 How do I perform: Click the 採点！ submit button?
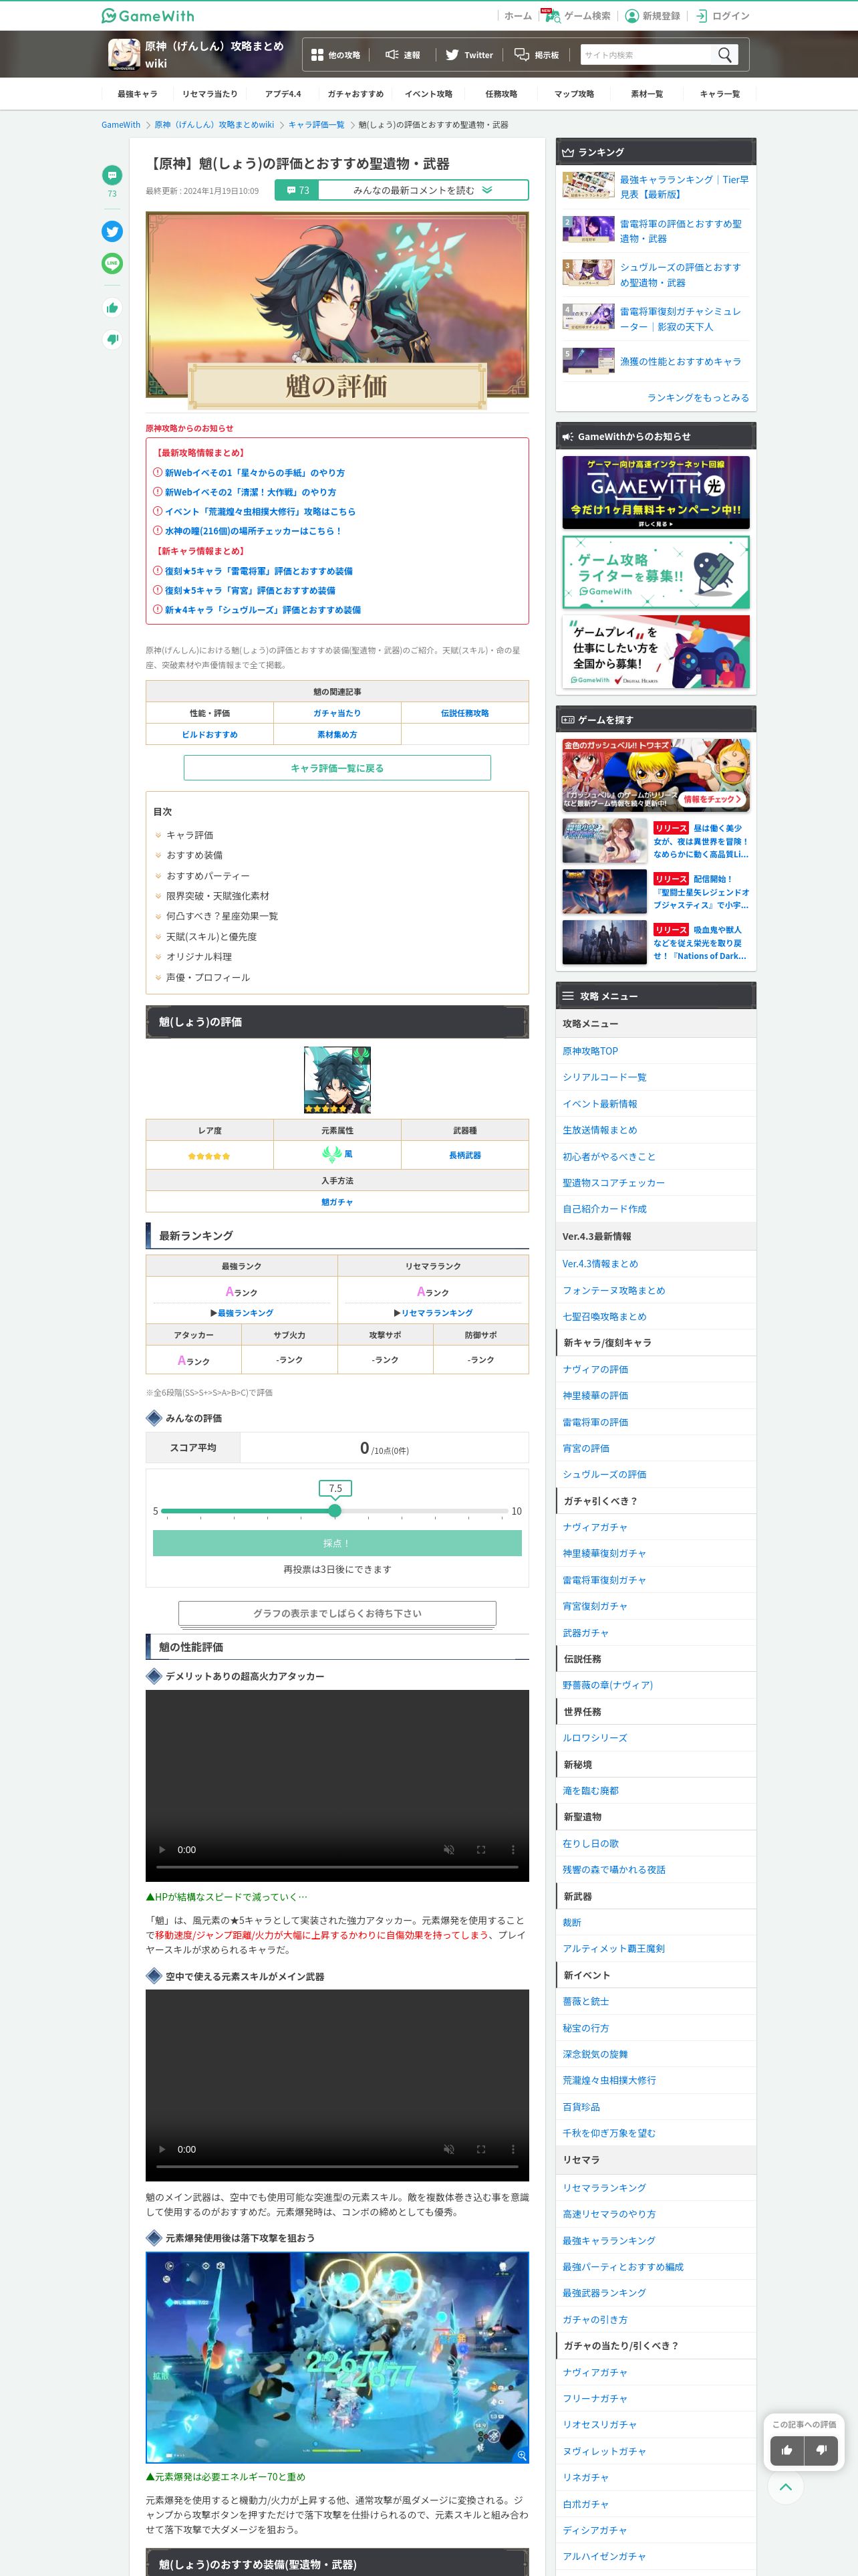tap(337, 1543)
